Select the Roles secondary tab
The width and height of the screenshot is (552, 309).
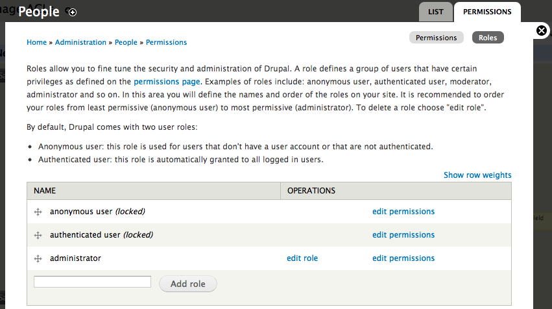click(x=488, y=38)
